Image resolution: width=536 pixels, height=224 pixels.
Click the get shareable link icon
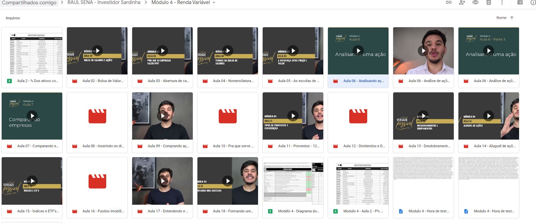click(449, 3)
